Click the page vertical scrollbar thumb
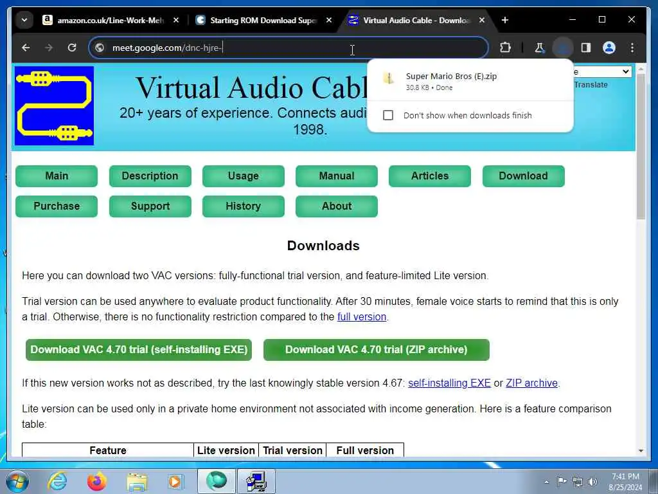 coord(641,146)
